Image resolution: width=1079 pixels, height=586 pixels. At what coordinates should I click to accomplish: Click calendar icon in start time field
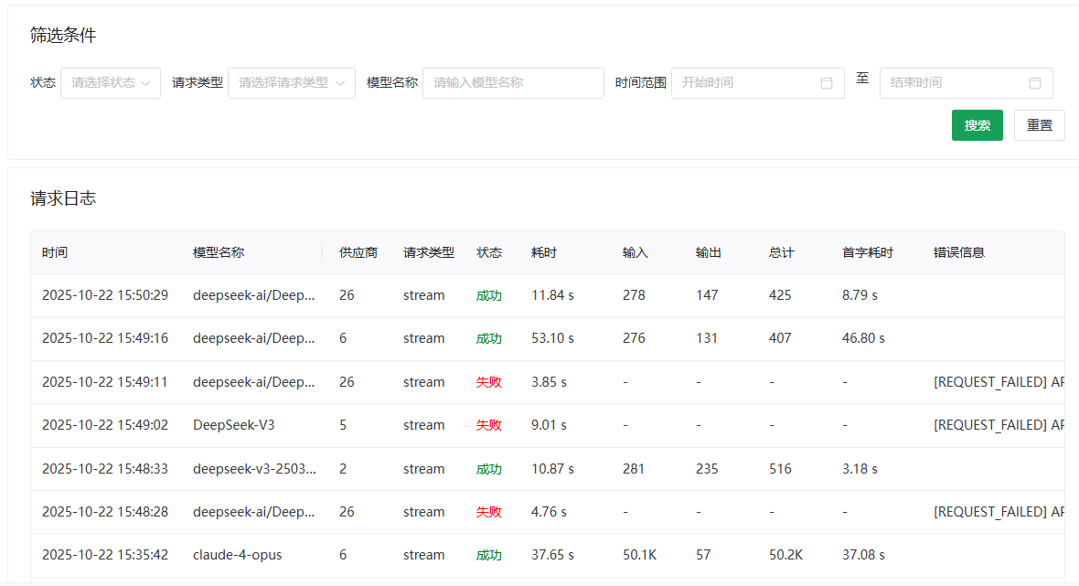coord(827,83)
